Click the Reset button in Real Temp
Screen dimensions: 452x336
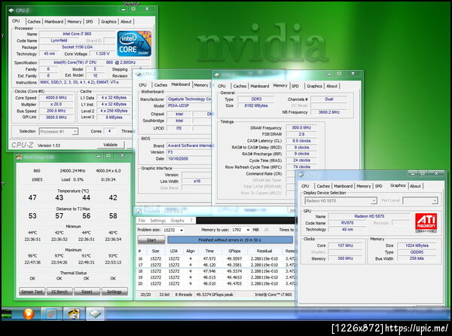tap(87, 292)
